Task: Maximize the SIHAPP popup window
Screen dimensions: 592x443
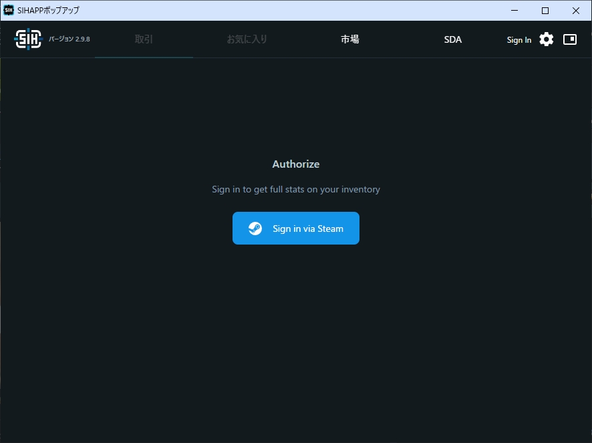Action: 545,10
